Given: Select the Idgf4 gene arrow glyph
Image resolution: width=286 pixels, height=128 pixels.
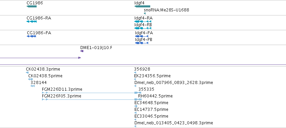Looking at the screenshot, I should coord(142,6).
